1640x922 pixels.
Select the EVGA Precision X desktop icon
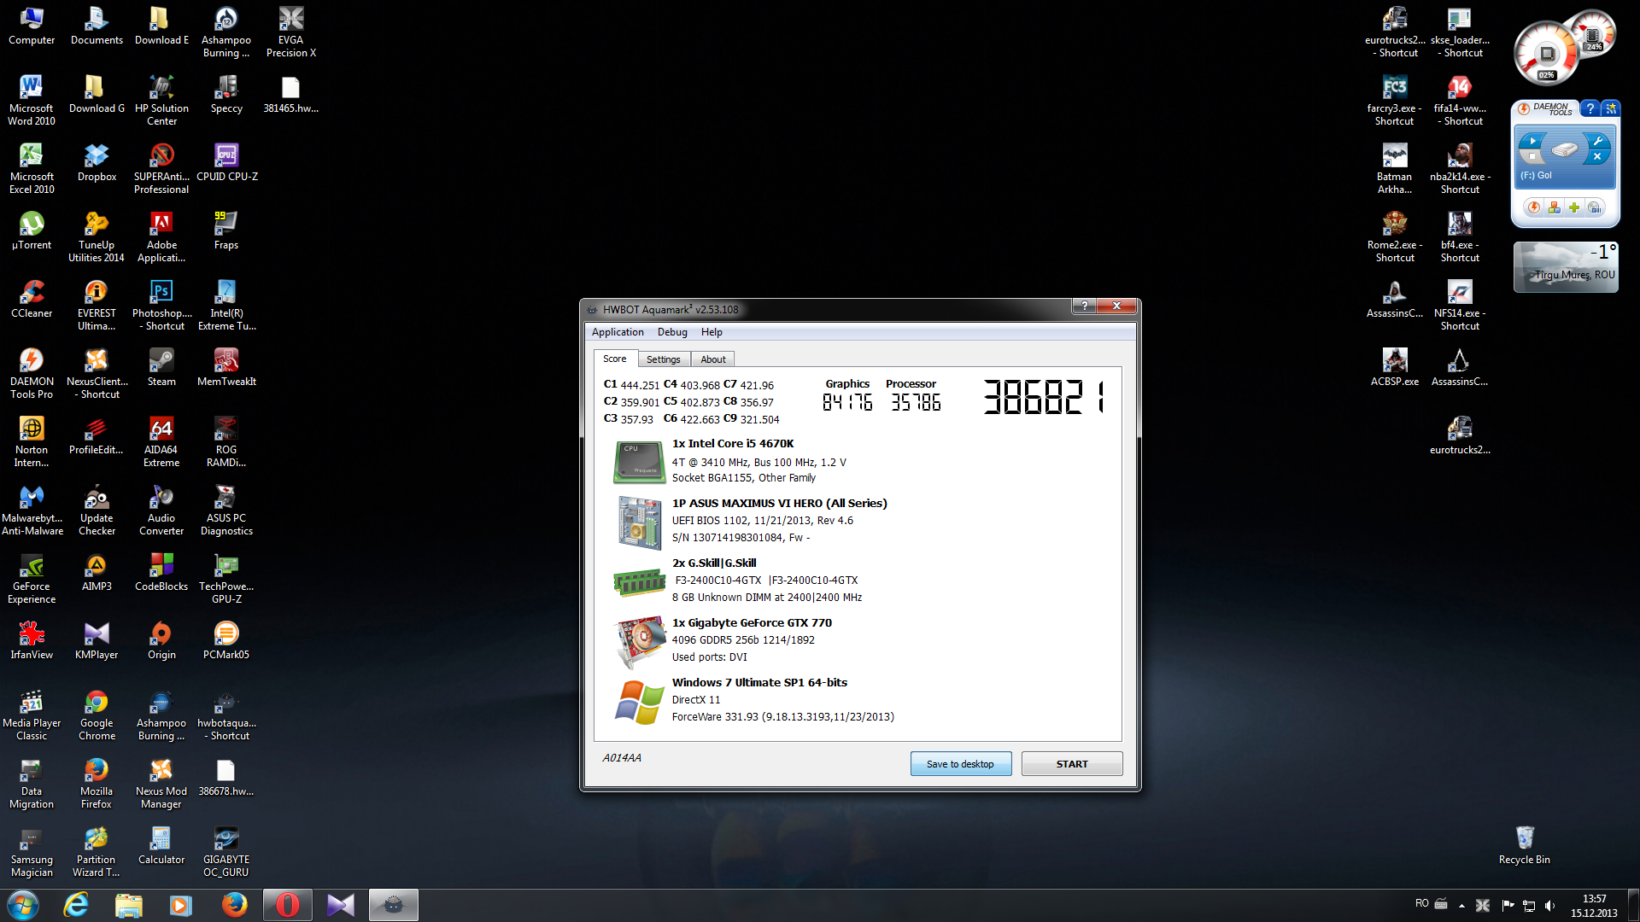(x=291, y=32)
